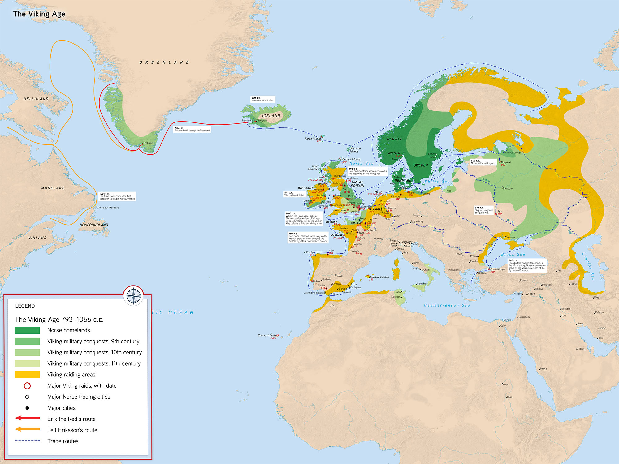Click the Lindisfarne 793 raid marker
The width and height of the screenshot is (619, 464).
(346, 181)
